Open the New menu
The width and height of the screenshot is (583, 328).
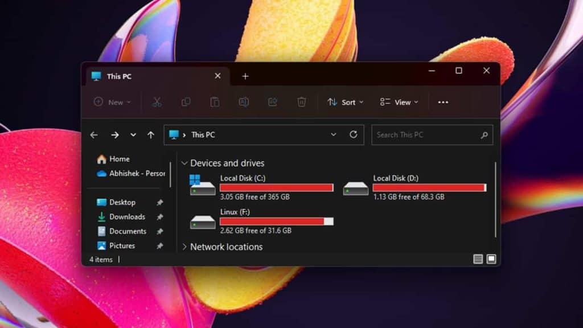coord(112,102)
